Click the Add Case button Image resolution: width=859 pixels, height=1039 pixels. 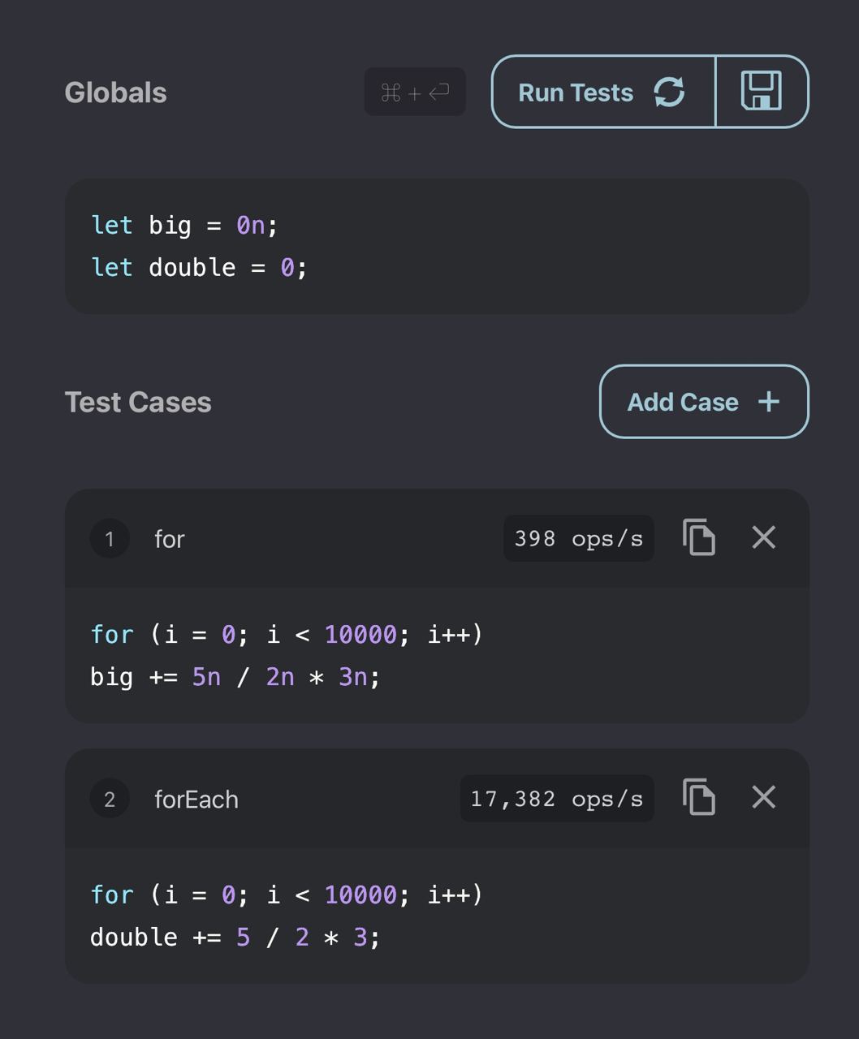tap(704, 402)
